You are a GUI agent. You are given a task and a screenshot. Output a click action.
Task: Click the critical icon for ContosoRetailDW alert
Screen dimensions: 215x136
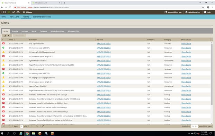(x=3, y=120)
